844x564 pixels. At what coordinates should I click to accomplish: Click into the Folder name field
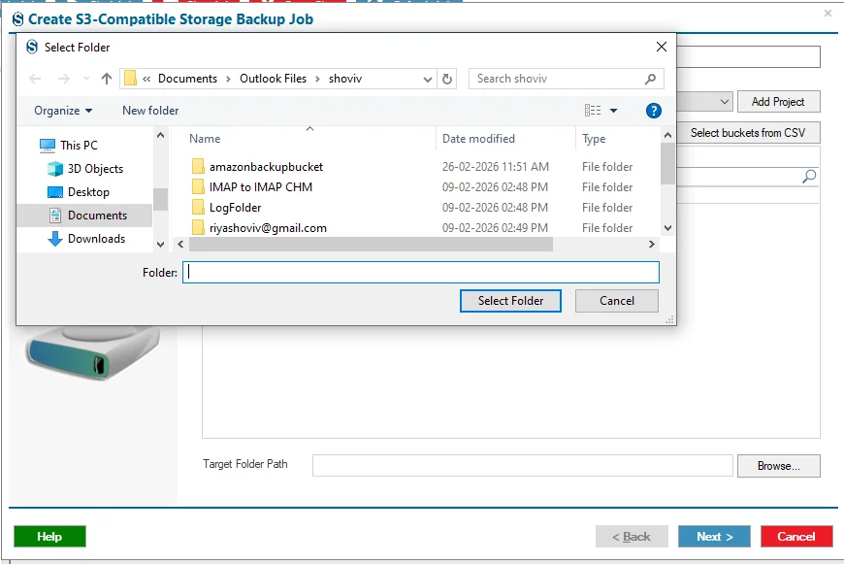(x=420, y=272)
